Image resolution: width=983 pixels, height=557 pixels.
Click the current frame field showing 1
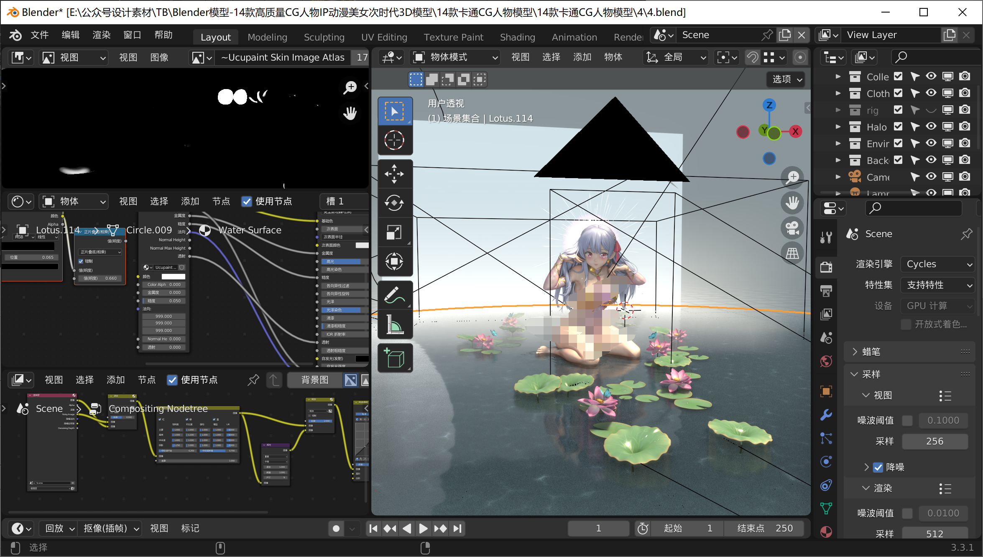[599, 529]
